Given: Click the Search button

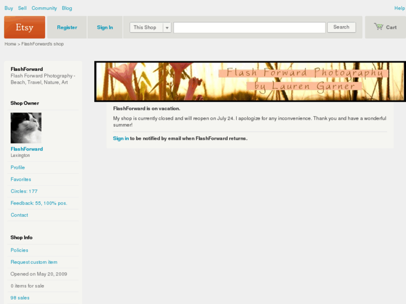Looking at the screenshot, I should point(341,27).
